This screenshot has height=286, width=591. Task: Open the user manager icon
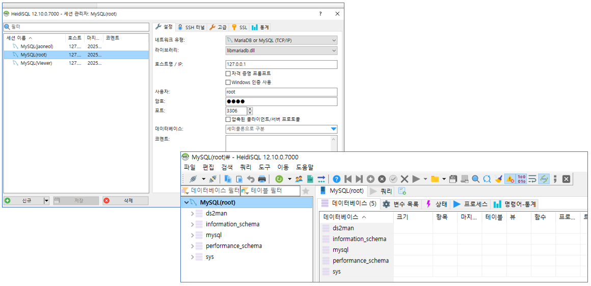299,179
